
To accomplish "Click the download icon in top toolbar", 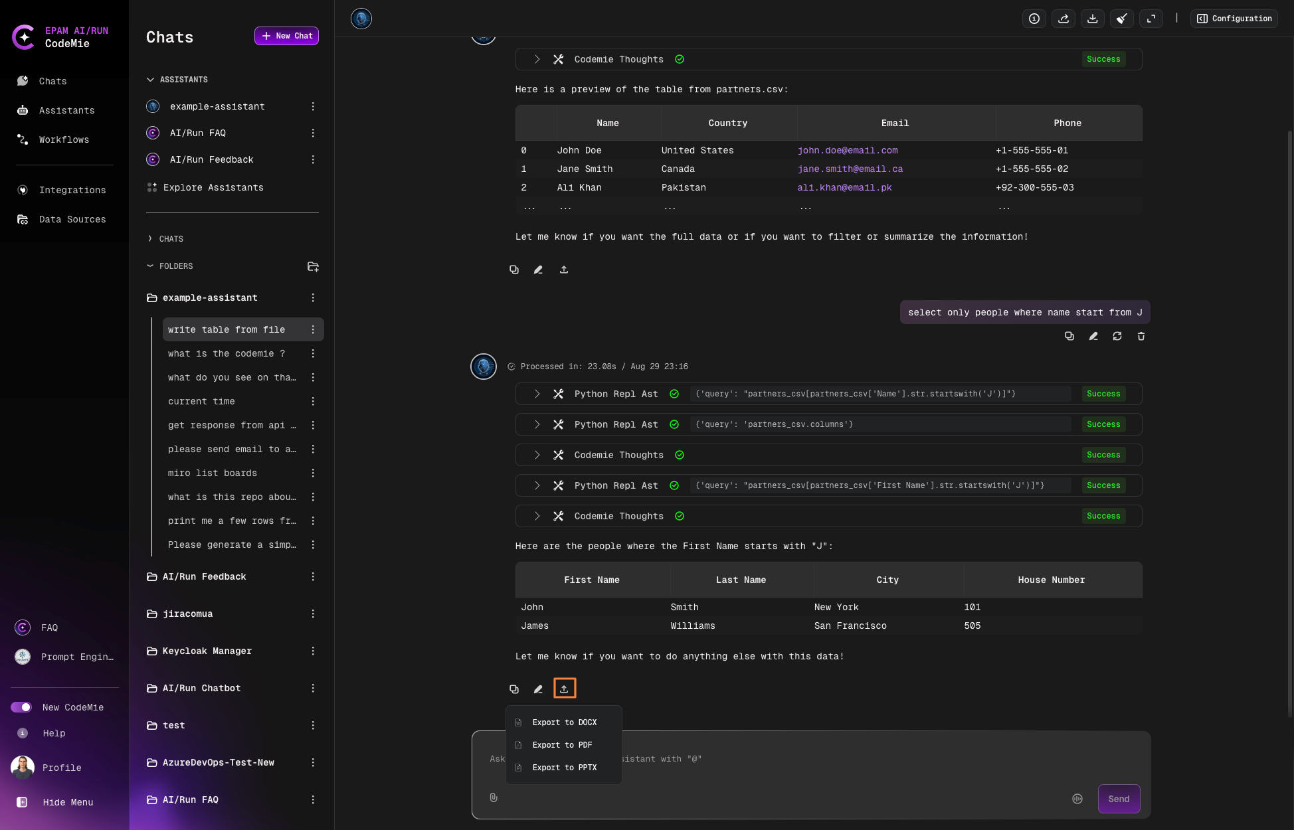I will click(x=1093, y=19).
